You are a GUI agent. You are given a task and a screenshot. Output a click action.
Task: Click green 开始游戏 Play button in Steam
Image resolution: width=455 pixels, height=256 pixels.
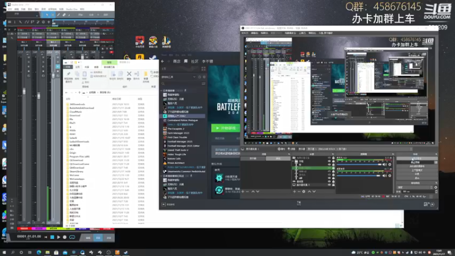[226, 128]
